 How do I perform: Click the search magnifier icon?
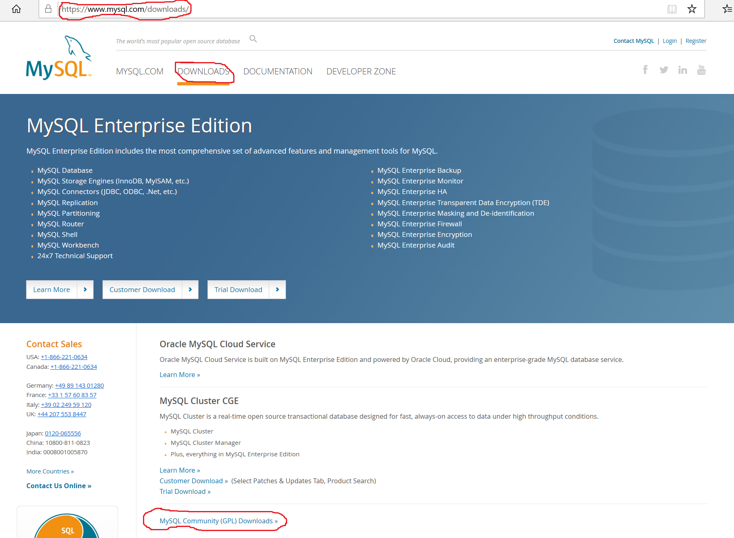point(253,39)
